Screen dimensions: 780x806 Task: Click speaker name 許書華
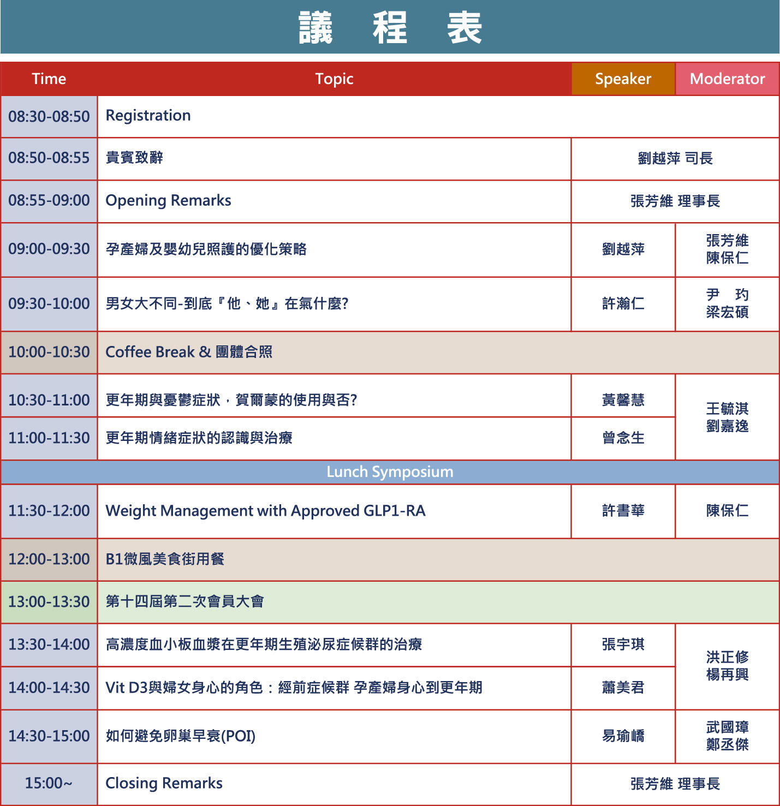[623, 511]
